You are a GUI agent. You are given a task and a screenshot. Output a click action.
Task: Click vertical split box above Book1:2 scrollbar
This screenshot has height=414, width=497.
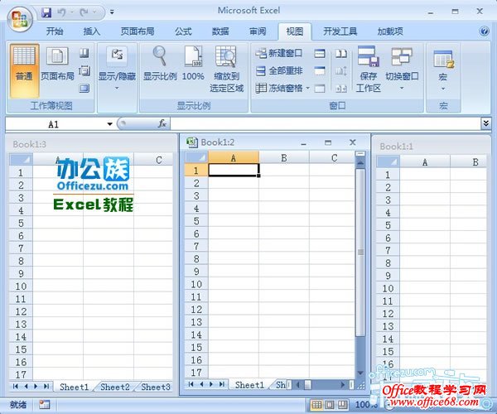[360, 154]
